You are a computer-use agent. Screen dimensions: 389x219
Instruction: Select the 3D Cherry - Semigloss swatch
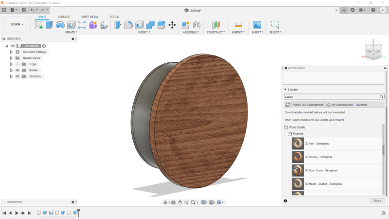(x=298, y=157)
